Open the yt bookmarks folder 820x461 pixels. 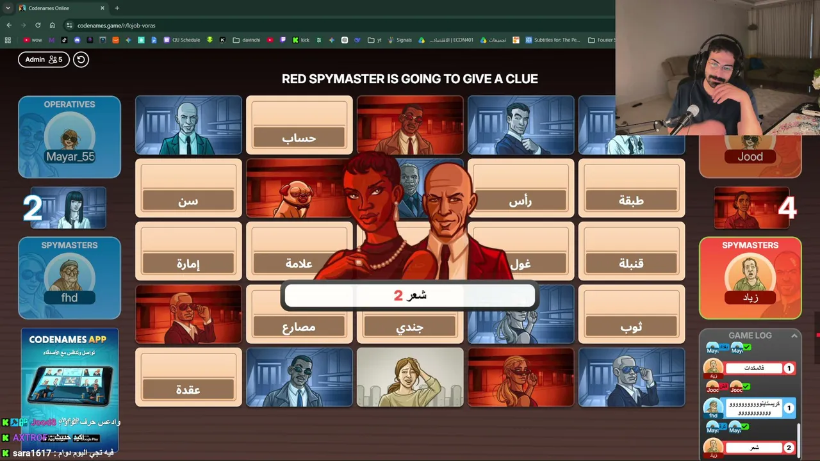pos(375,40)
